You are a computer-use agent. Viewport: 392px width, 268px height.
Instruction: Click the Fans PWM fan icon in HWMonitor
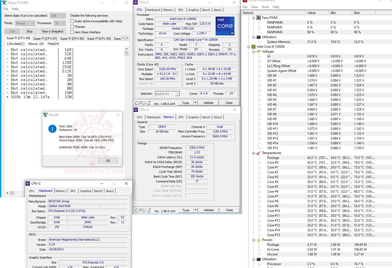click(x=259, y=18)
